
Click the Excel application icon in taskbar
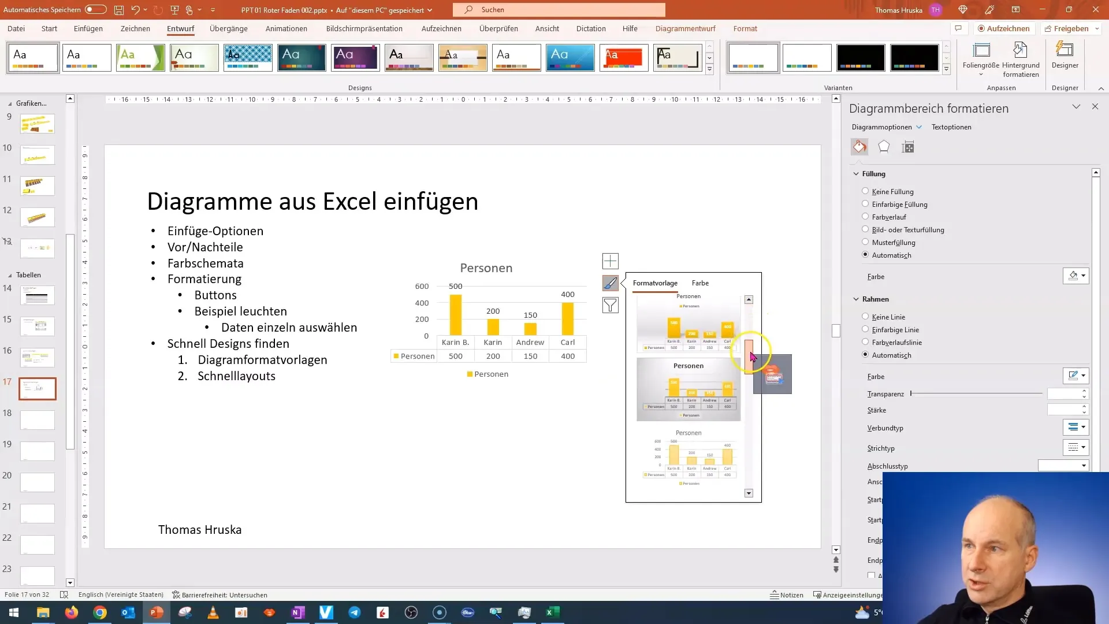[x=550, y=612]
